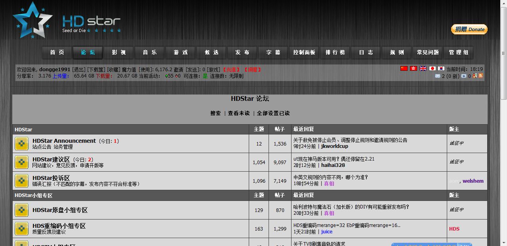Open the 发布 upload menu
This screenshot has height=246, width=507.
pyautogui.click(x=242, y=53)
